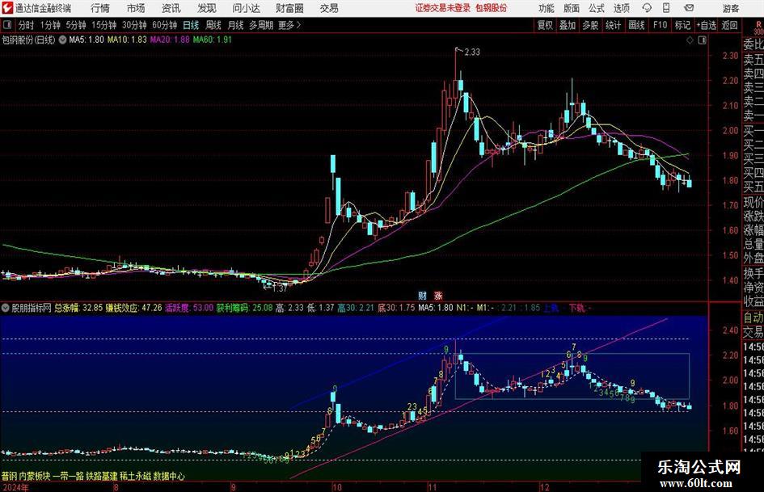Switch to the 分时 chart tab

pyautogui.click(x=26, y=25)
